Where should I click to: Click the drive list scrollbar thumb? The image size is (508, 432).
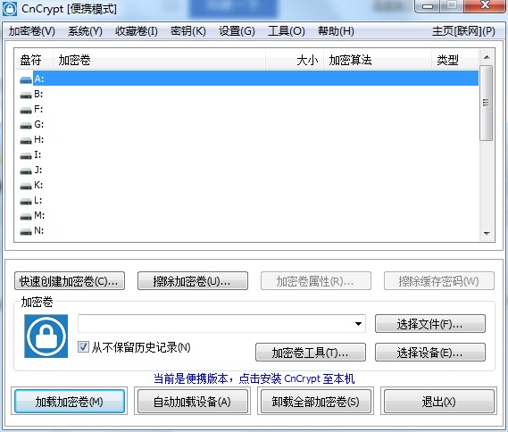[486, 103]
